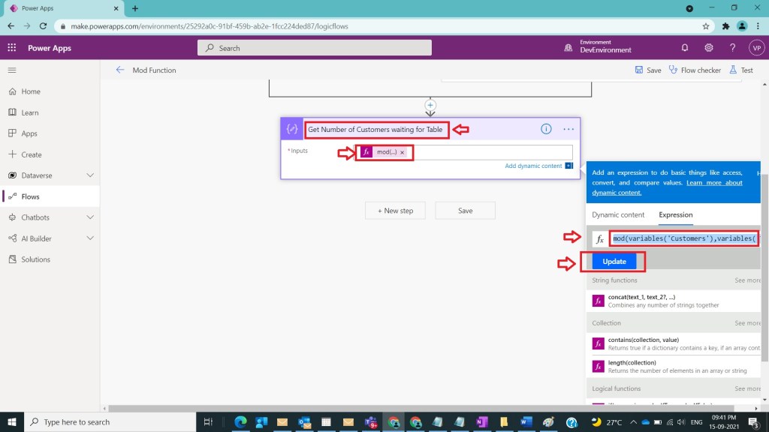Screen dimensions: 769x432
Task: Click the blue Update button
Action: click(614, 262)
